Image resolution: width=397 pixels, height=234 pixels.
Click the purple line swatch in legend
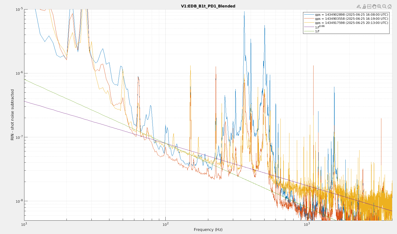309,27
